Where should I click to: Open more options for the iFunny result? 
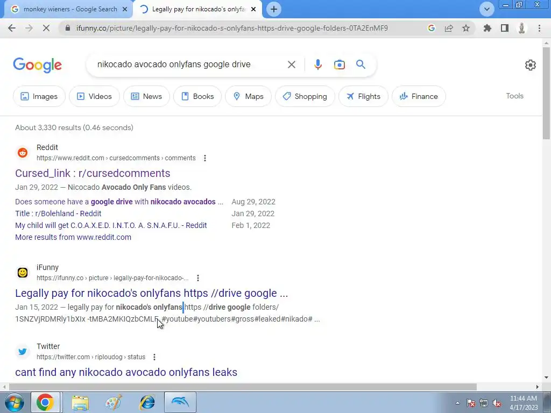pos(198,278)
